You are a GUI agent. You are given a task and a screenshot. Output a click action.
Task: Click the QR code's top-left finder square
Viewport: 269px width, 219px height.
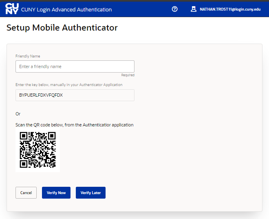(24, 136)
